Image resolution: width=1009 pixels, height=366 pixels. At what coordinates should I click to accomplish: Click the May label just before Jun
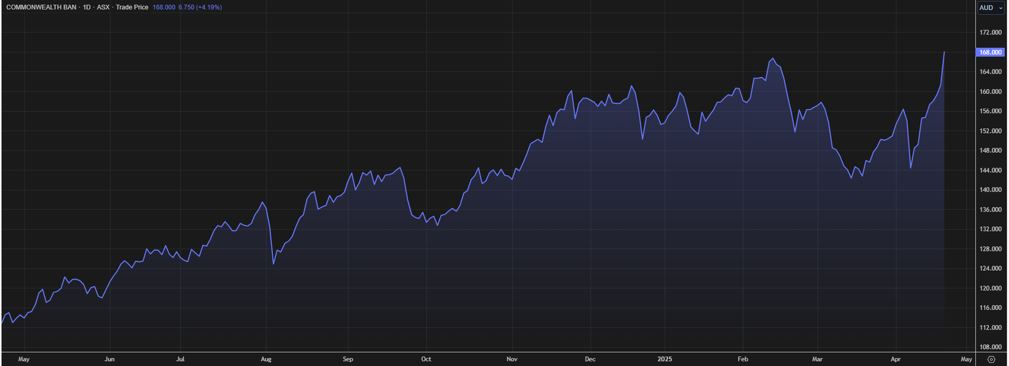coord(24,359)
